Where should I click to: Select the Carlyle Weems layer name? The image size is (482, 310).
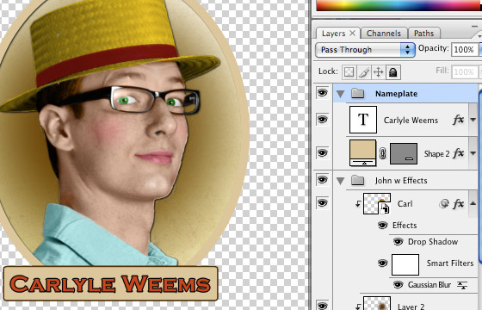(x=411, y=121)
